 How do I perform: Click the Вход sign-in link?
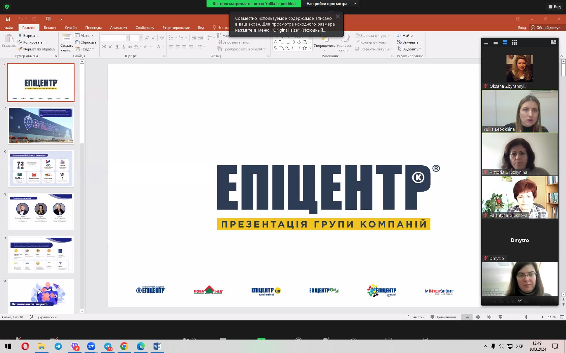(x=522, y=28)
